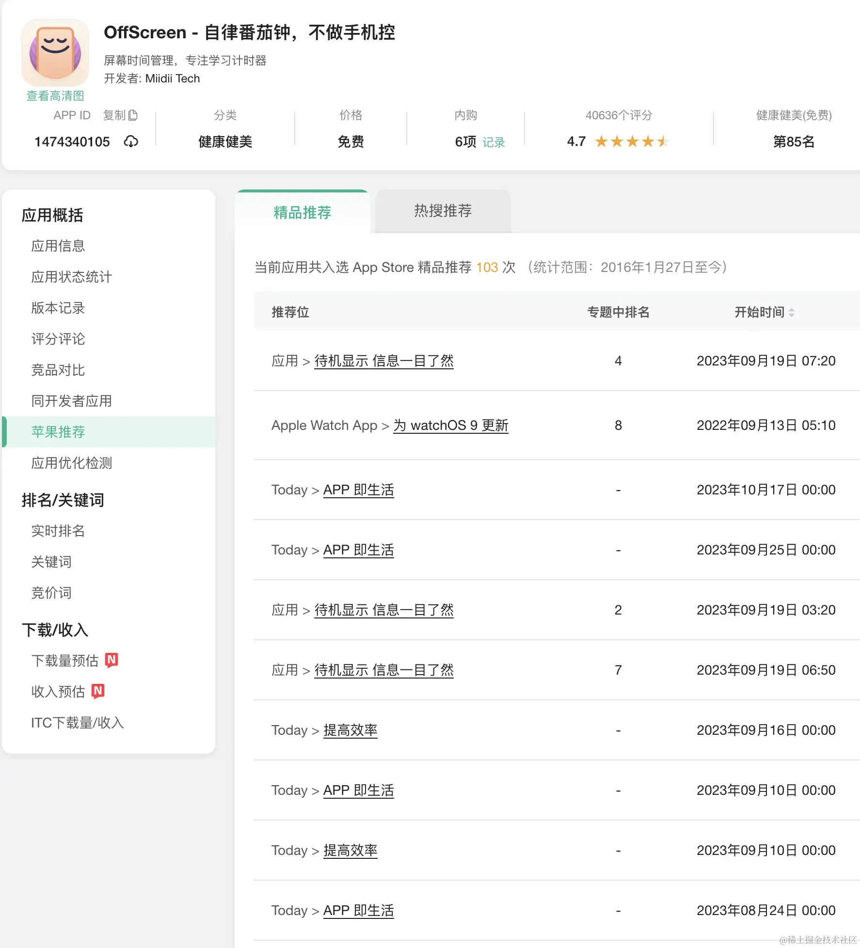Click the 开发者: Miidii Tech text
This screenshot has height=948, width=860.
click(152, 79)
